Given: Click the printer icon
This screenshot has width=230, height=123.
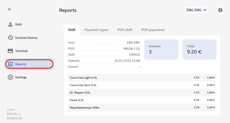Looking at the screenshot, I should pos(220,10).
